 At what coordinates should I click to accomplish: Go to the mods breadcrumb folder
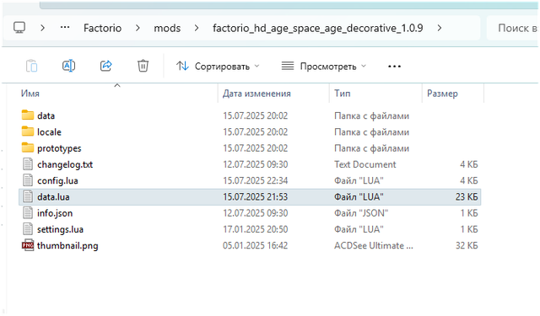[167, 28]
